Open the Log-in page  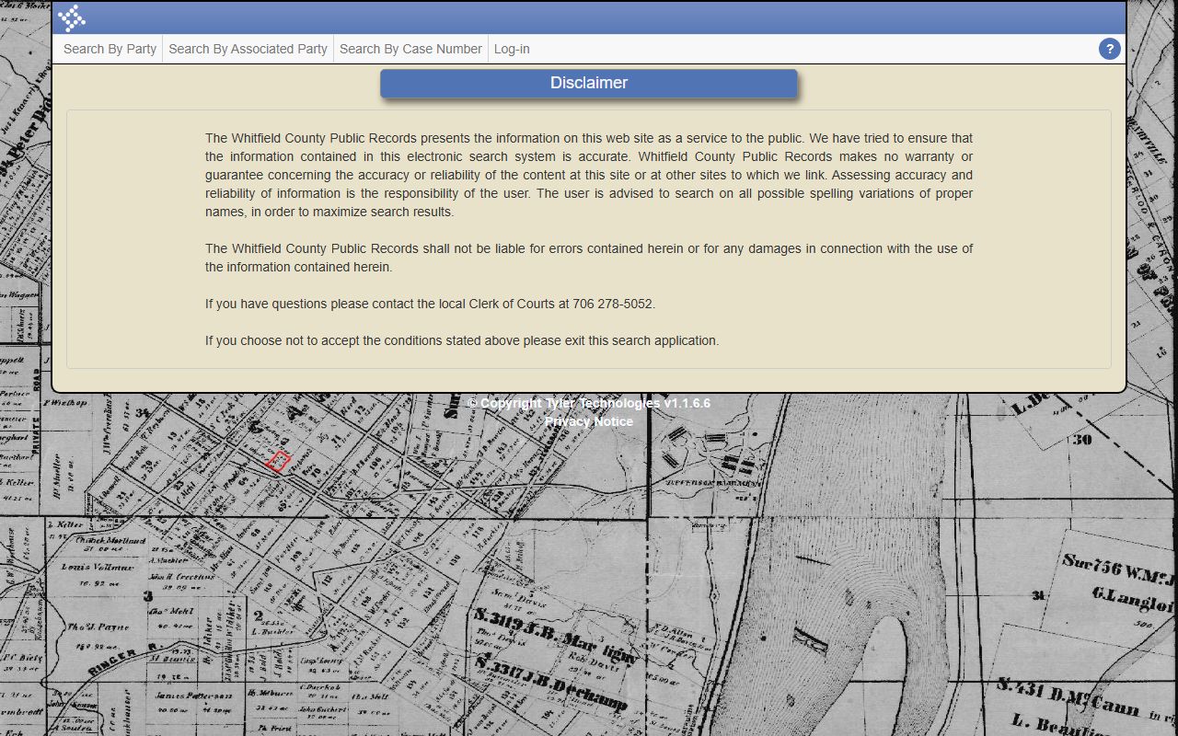coord(512,49)
